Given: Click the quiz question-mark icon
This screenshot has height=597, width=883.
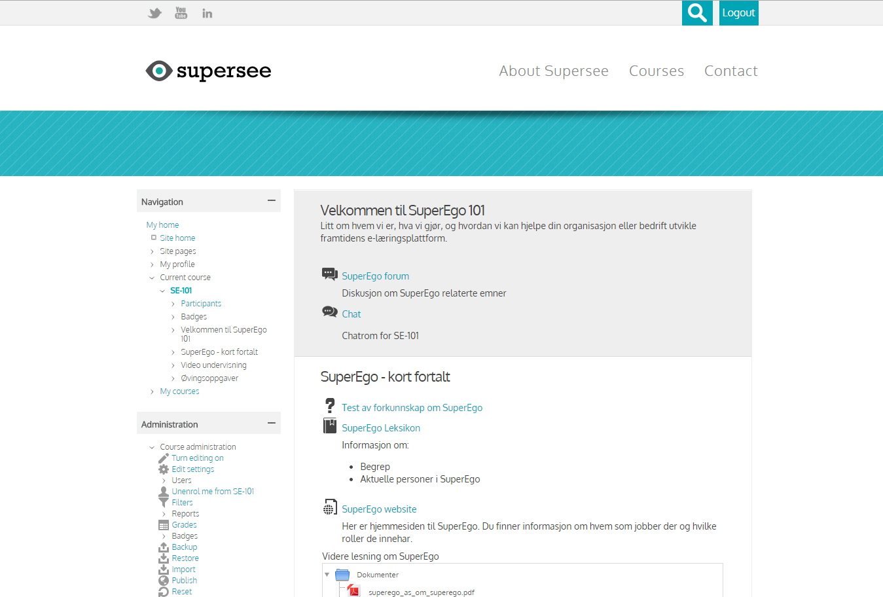Looking at the screenshot, I should (x=330, y=407).
